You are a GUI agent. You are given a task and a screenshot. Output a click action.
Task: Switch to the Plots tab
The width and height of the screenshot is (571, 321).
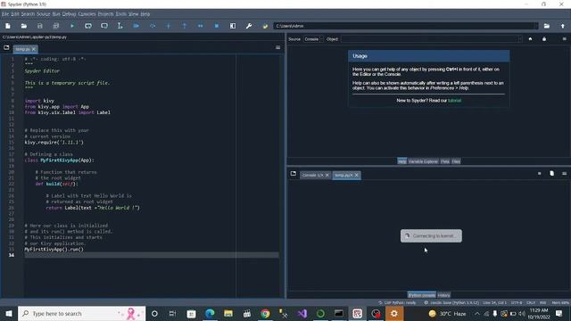pos(444,161)
